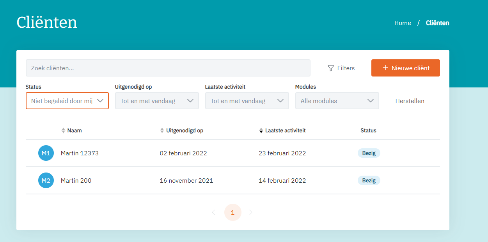Click the Filters label text
The width and height of the screenshot is (488, 242).
point(346,68)
